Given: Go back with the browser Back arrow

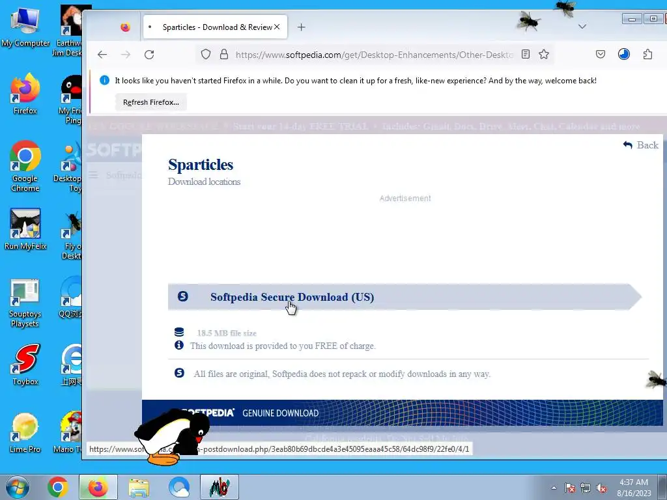Looking at the screenshot, I should 102,55.
